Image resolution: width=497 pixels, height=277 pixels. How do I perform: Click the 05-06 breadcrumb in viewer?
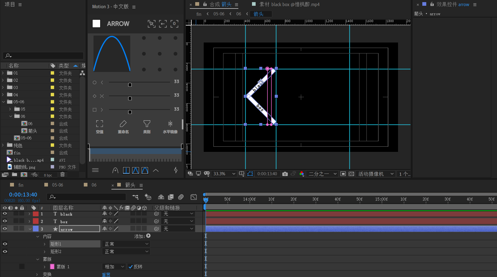tap(219, 14)
